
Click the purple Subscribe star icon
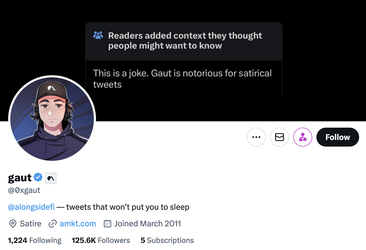click(302, 137)
